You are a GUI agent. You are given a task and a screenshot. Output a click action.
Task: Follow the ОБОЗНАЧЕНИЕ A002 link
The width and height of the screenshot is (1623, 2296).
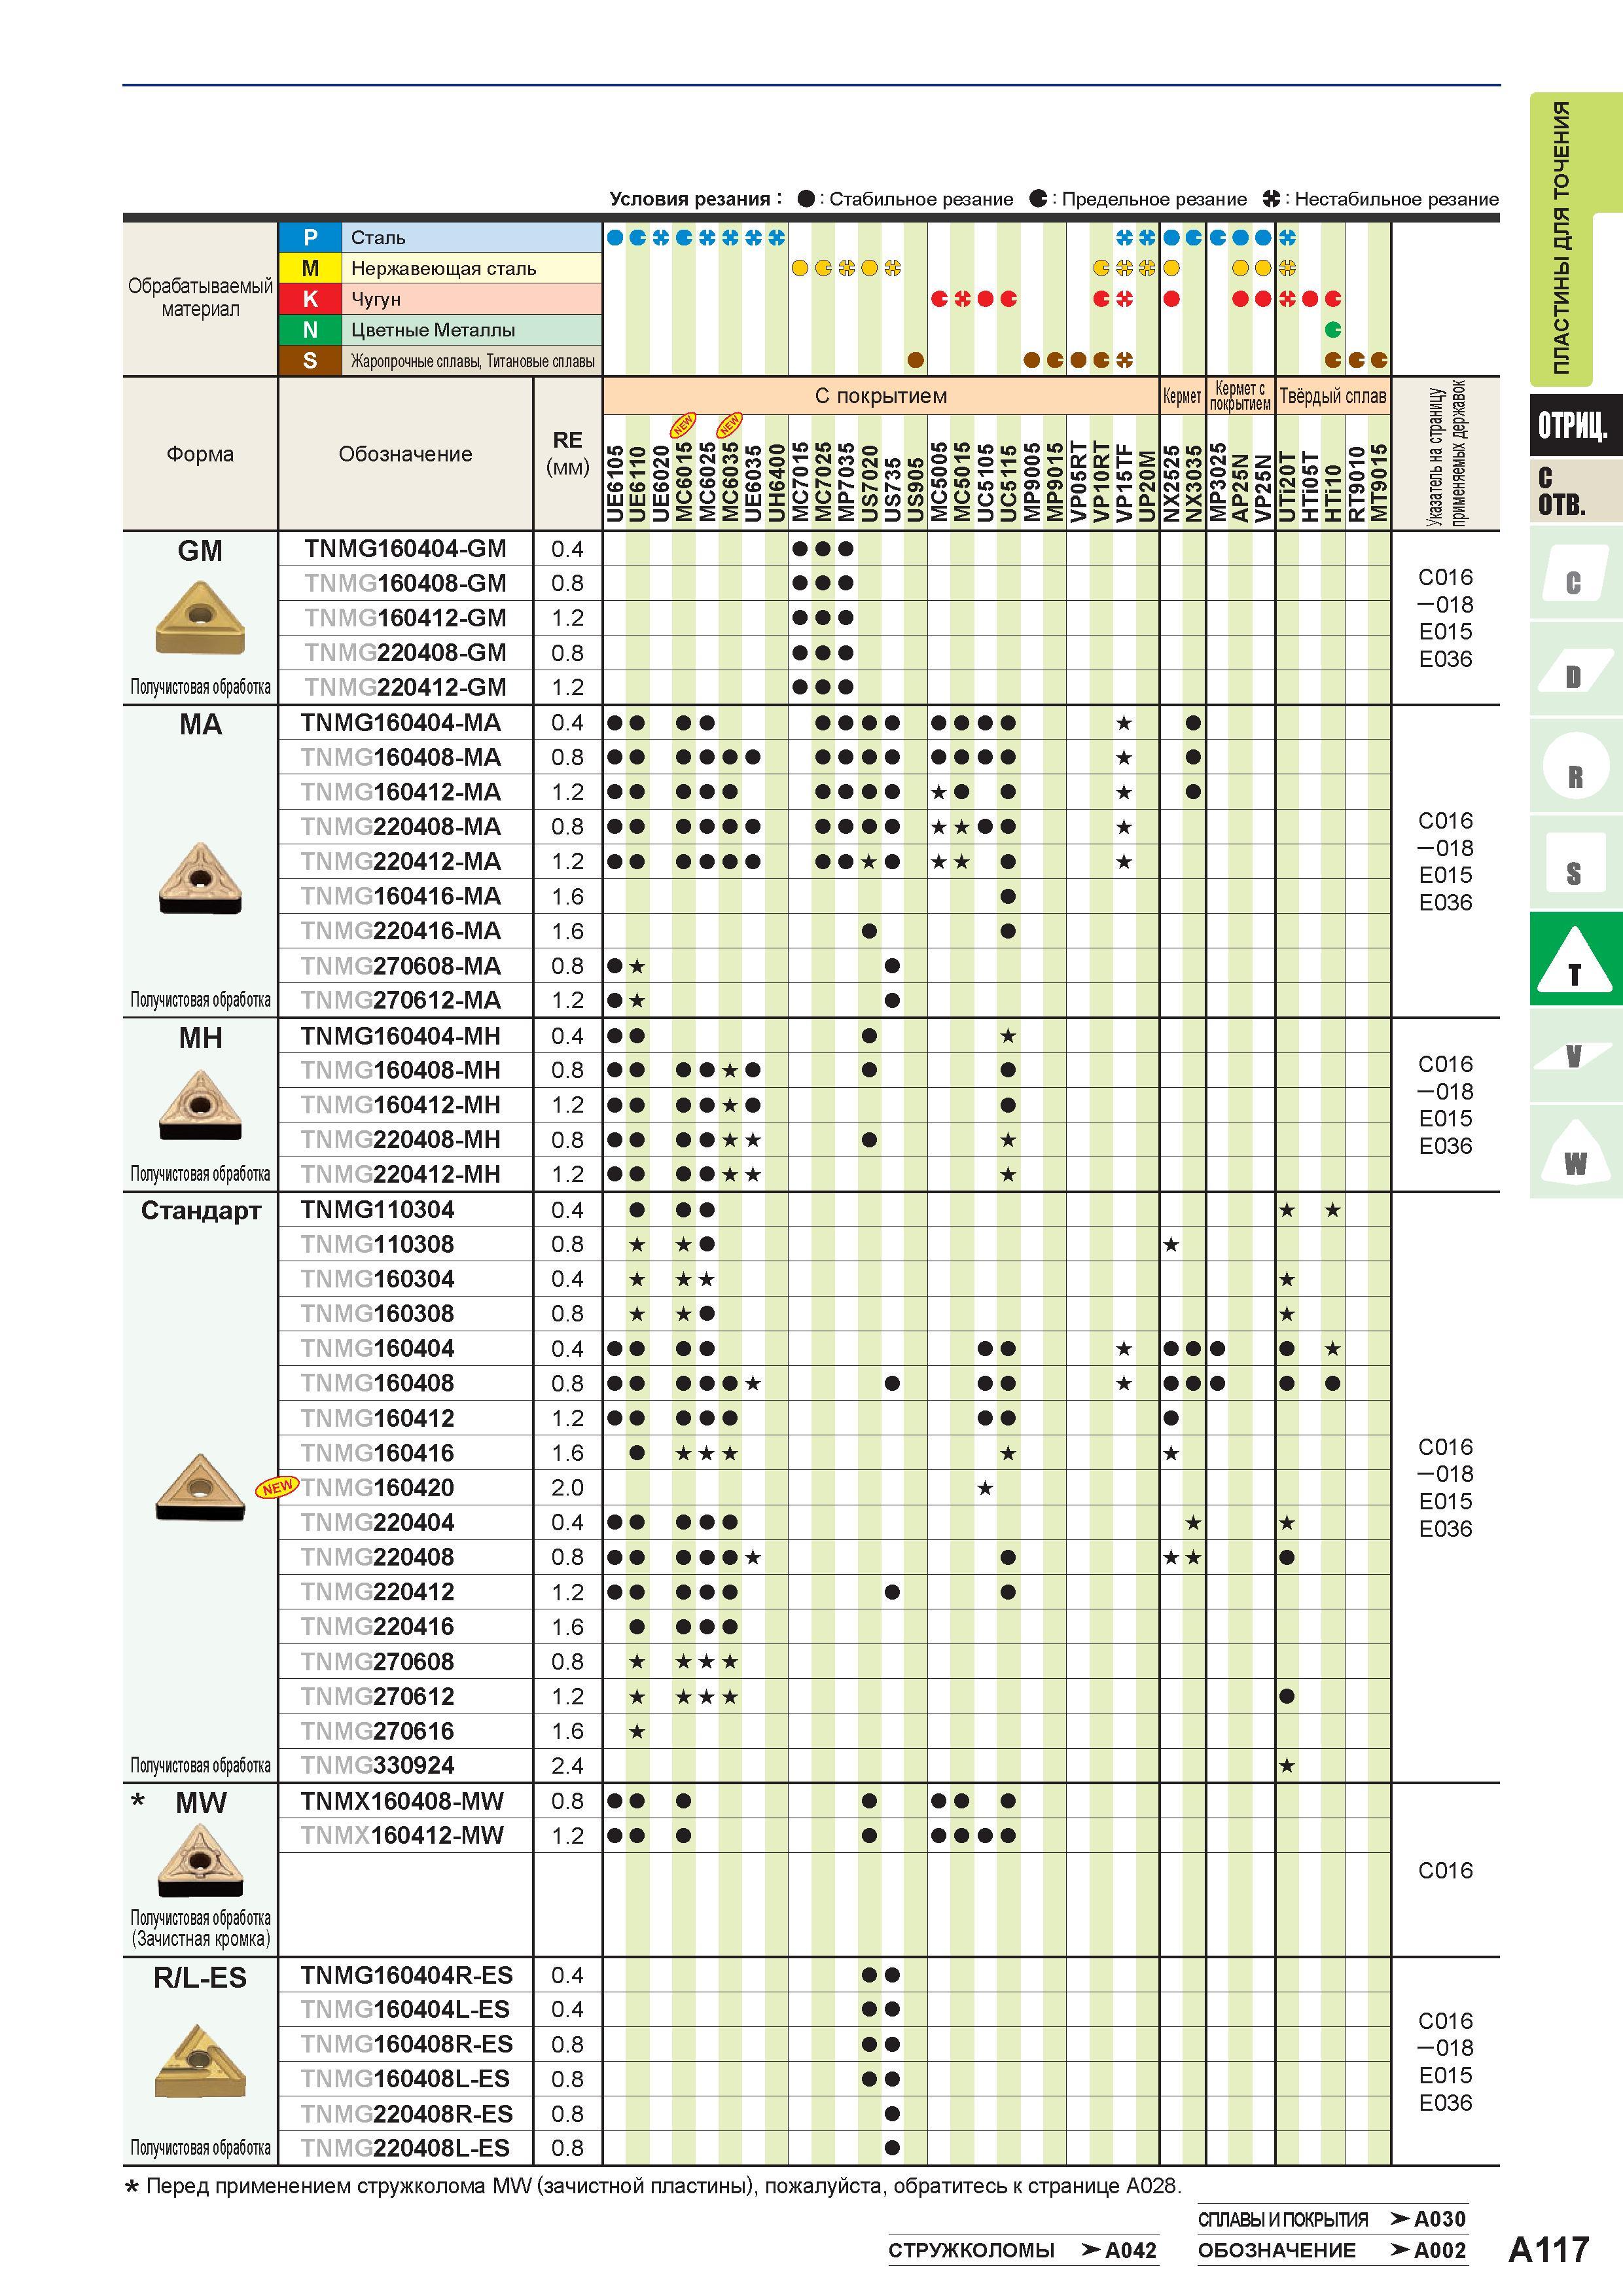[x=1332, y=2250]
